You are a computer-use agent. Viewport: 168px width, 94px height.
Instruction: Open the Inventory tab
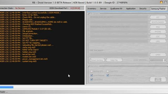[92, 9]
